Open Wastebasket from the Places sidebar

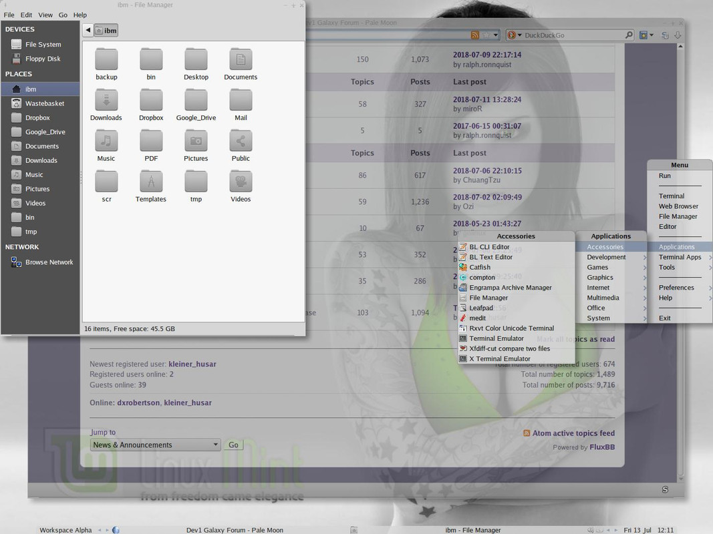[x=40, y=103]
